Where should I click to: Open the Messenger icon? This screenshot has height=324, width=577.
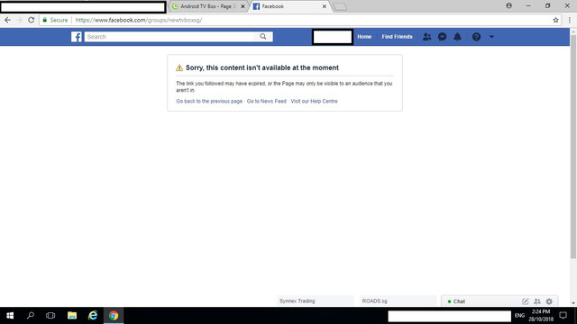[443, 37]
